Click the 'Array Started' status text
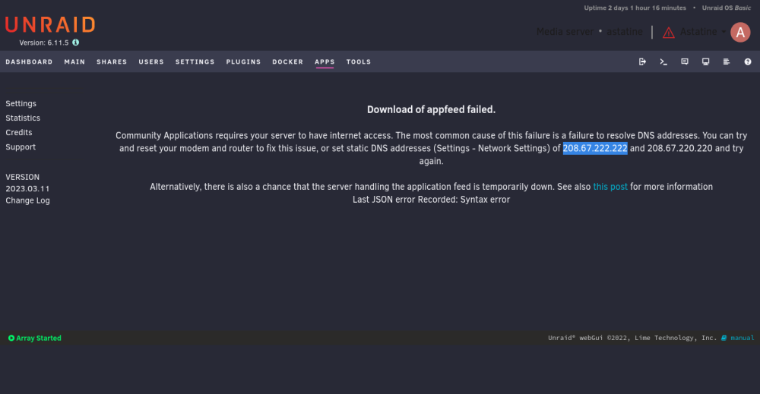The height and width of the screenshot is (394, 760). pyautogui.click(x=39, y=338)
